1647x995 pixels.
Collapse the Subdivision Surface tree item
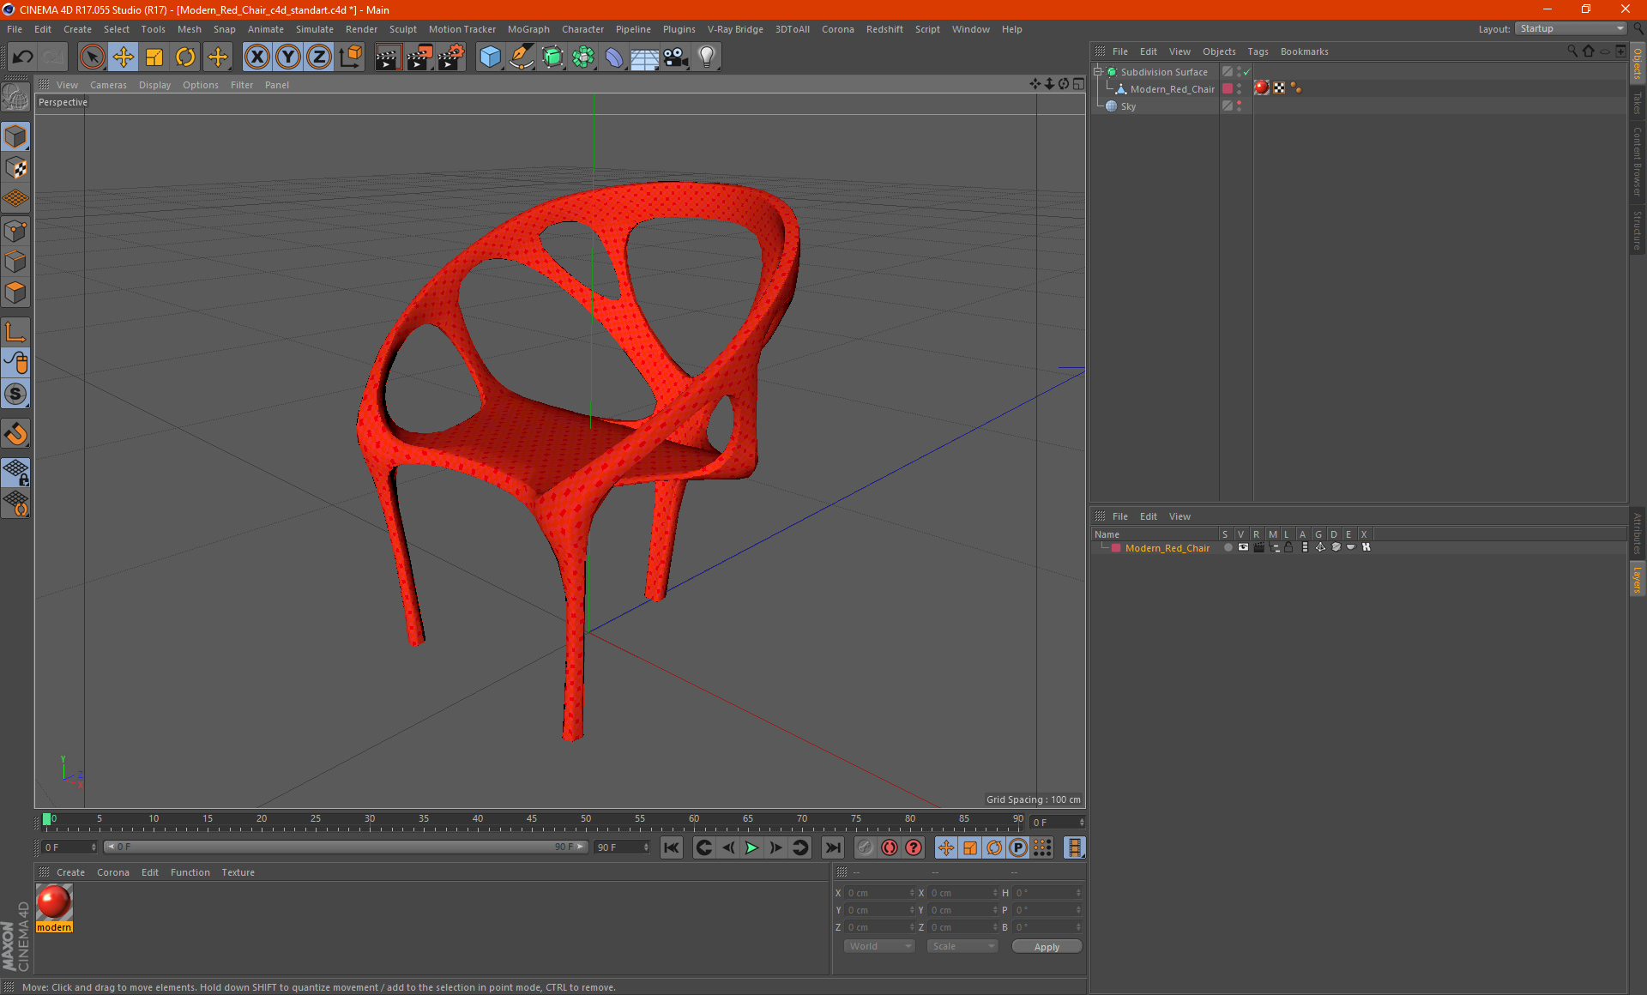coord(1097,72)
